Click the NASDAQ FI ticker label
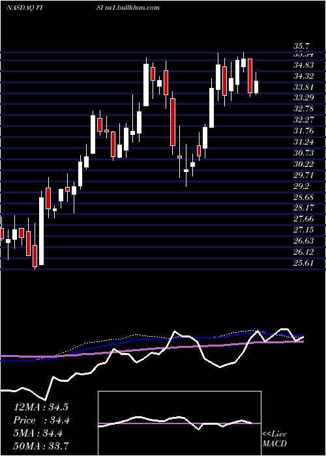 pyautogui.click(x=24, y=8)
